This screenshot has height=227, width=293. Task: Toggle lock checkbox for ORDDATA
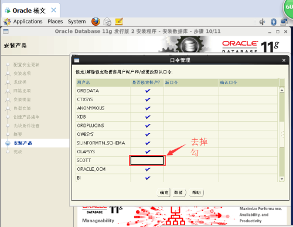point(148,91)
